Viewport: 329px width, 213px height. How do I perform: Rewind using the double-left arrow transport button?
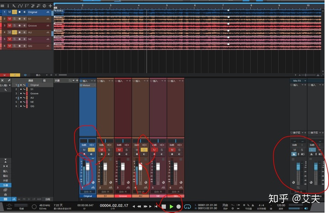click(x=139, y=207)
